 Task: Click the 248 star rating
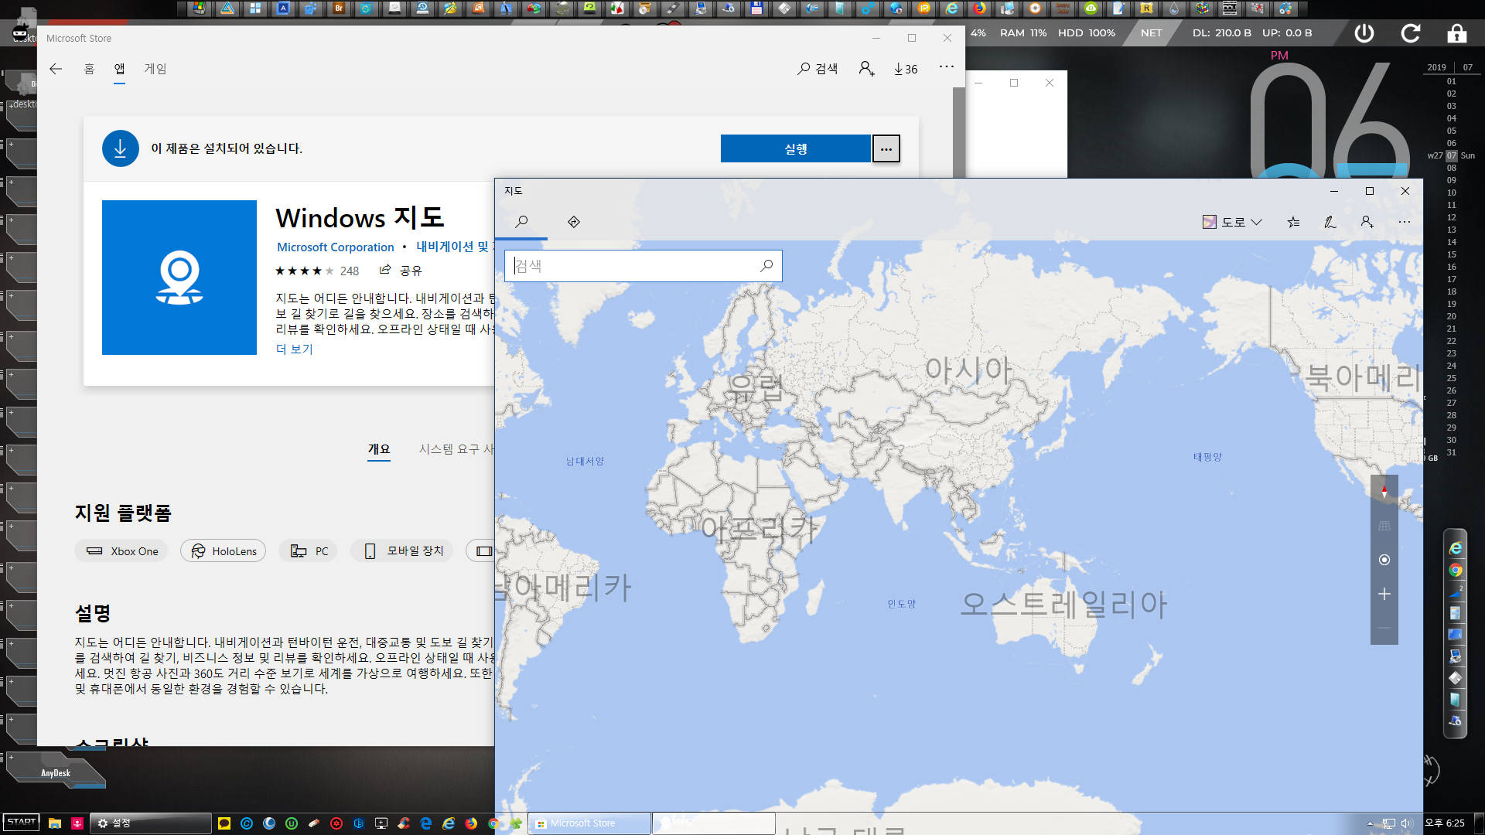click(x=317, y=271)
